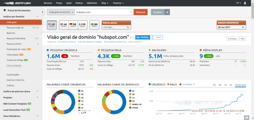This screenshot has height=120, width=254.
Task: Expand Exibir detalhes for categories
Action: click(136, 42)
